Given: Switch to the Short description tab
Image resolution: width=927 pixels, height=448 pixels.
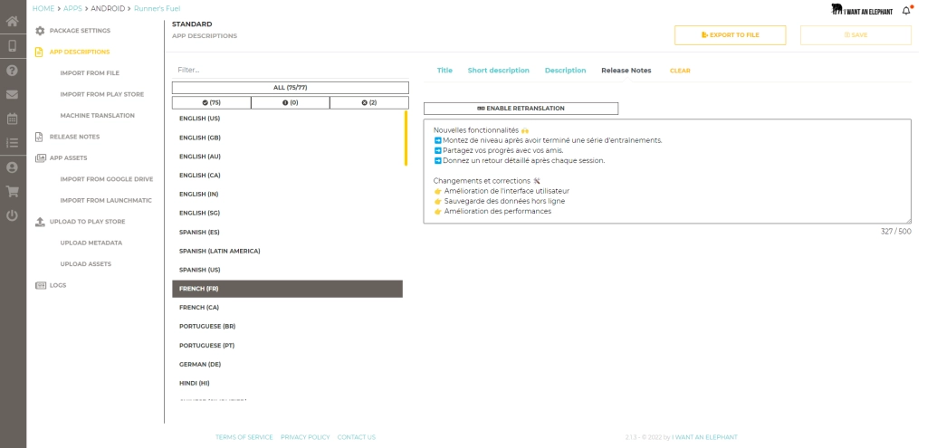Looking at the screenshot, I should click(499, 71).
